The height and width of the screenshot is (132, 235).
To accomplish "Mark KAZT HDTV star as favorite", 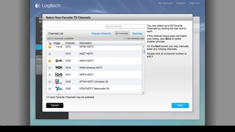I will click(50, 54).
